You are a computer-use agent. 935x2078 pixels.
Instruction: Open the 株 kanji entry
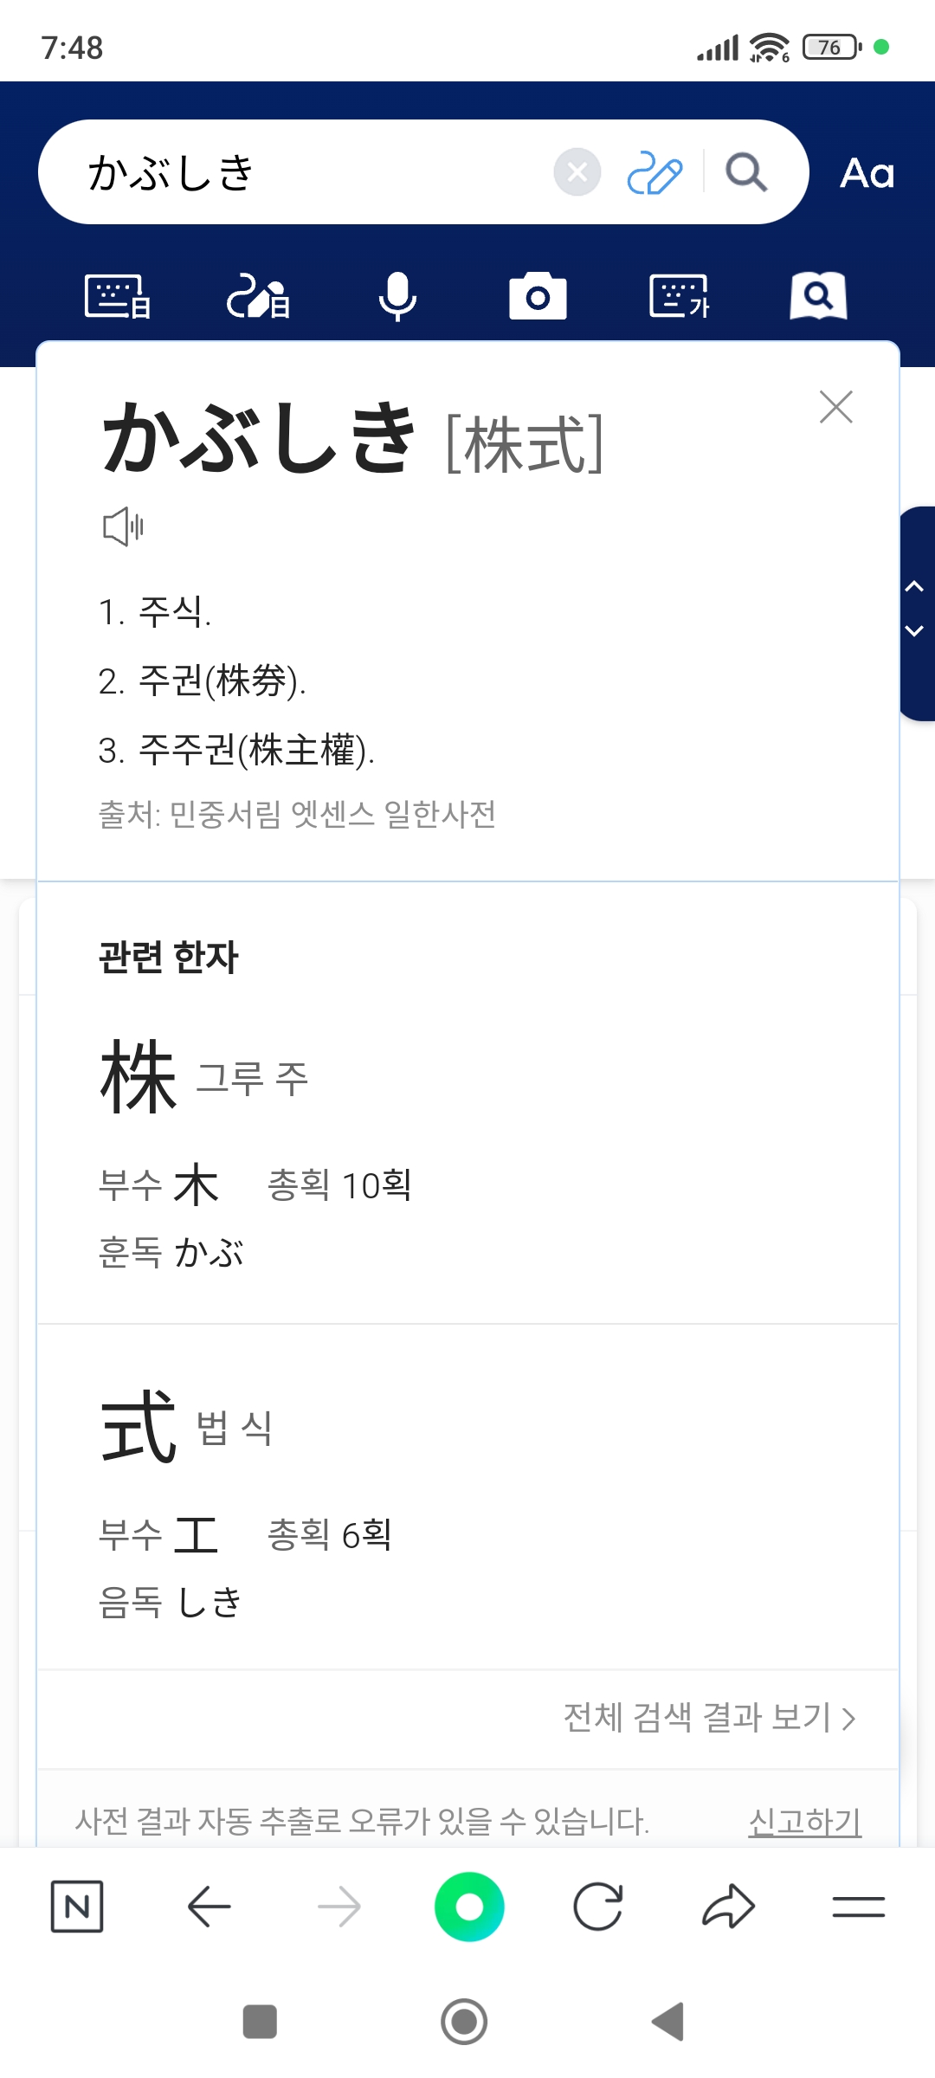tap(139, 1078)
